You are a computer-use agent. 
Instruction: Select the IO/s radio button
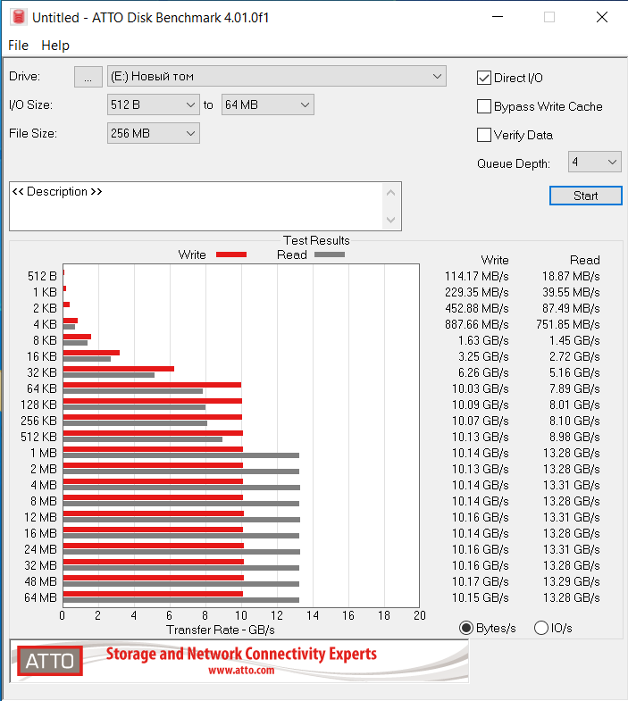pyautogui.click(x=541, y=628)
